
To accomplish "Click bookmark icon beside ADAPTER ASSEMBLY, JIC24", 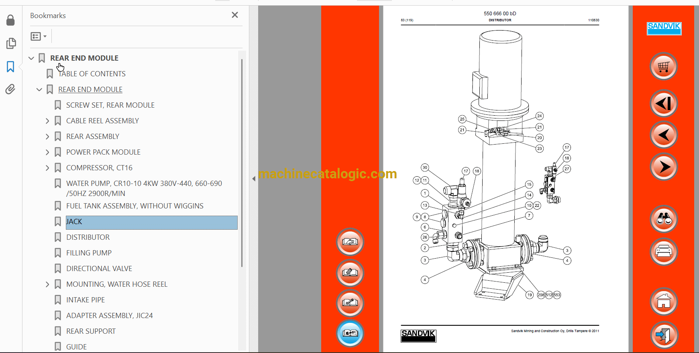I will (58, 316).
